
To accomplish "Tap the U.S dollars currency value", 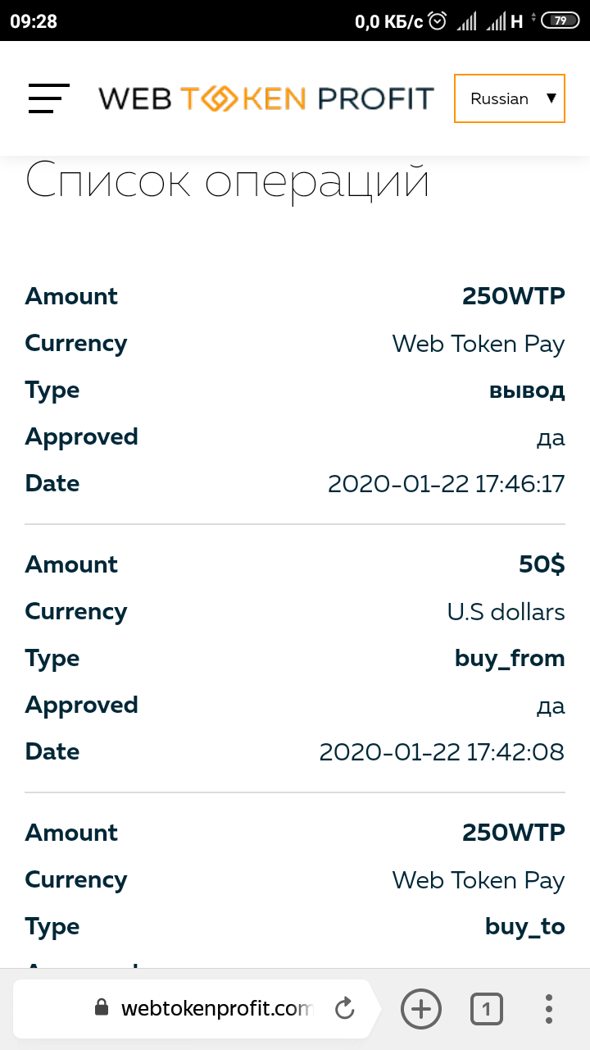I will (506, 611).
